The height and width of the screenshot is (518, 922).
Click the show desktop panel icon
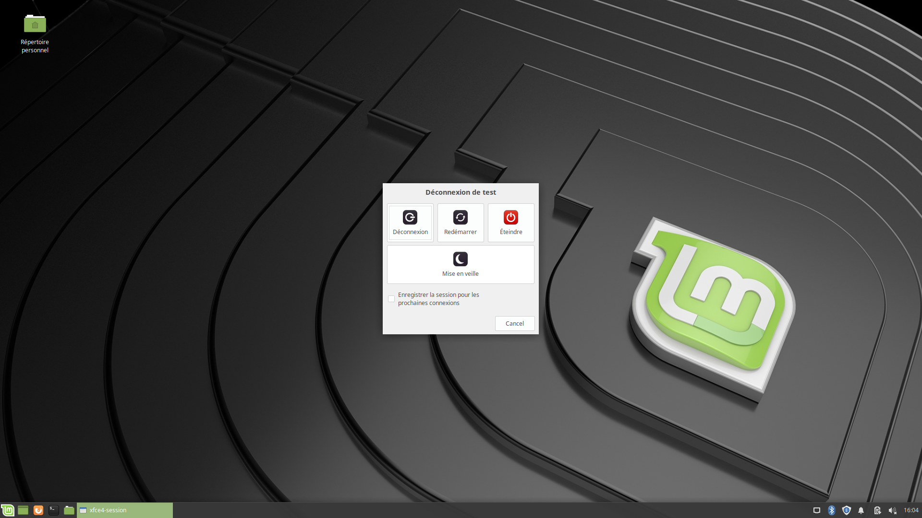(x=23, y=510)
